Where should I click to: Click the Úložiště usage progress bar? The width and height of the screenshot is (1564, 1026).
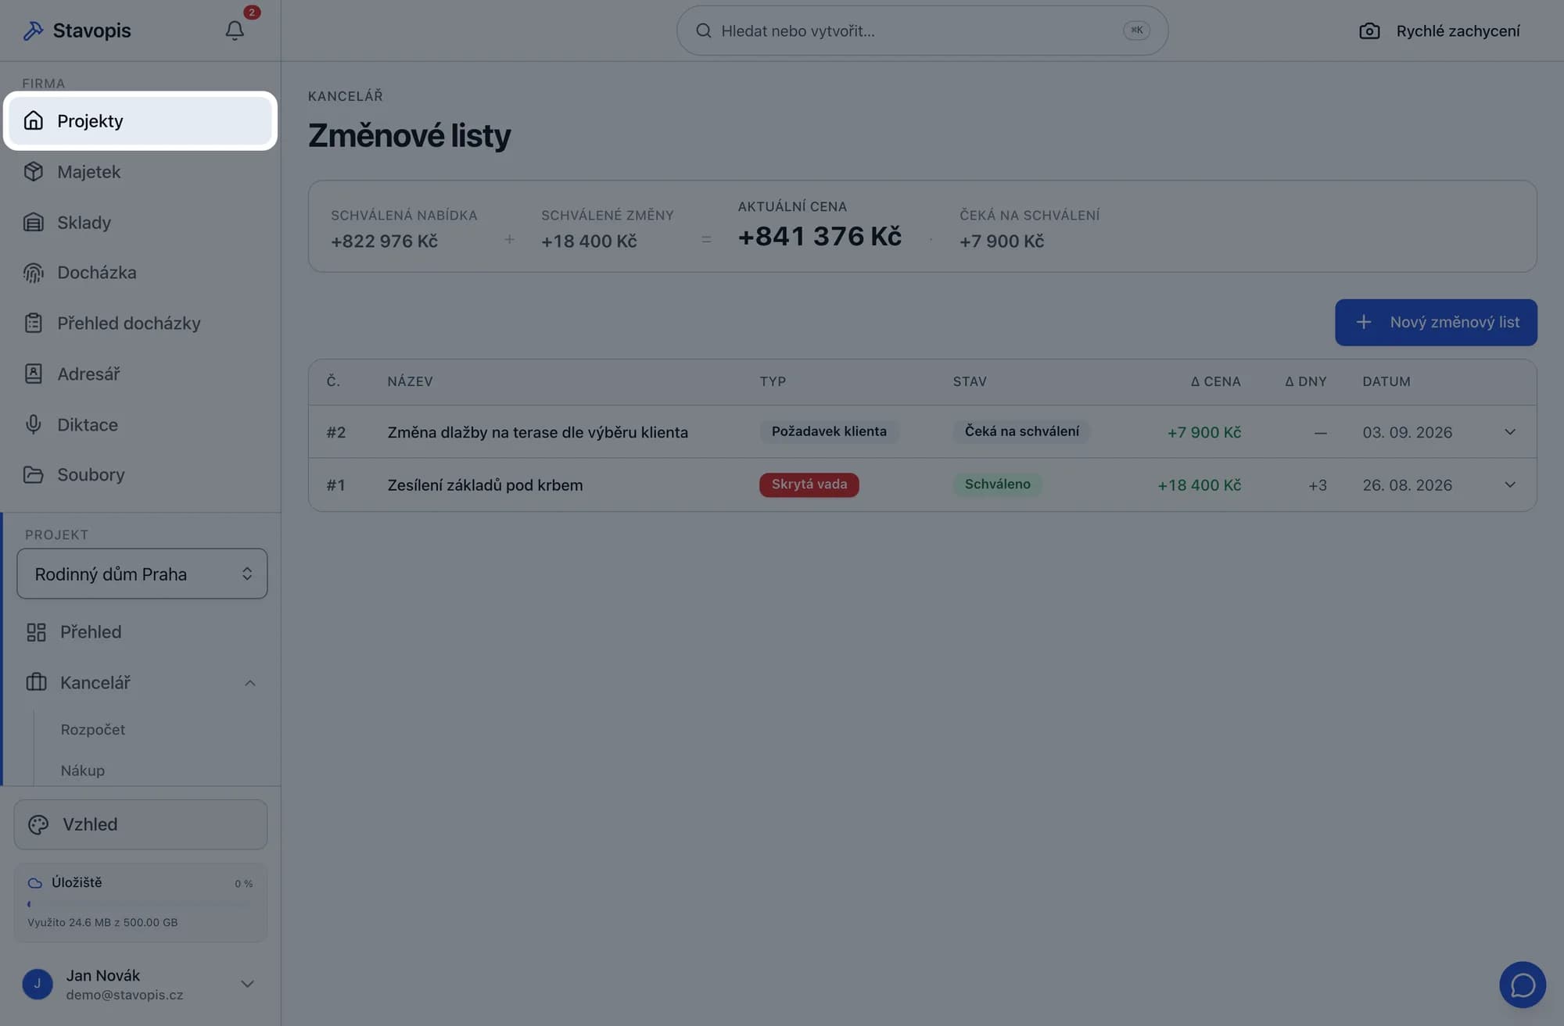click(141, 904)
